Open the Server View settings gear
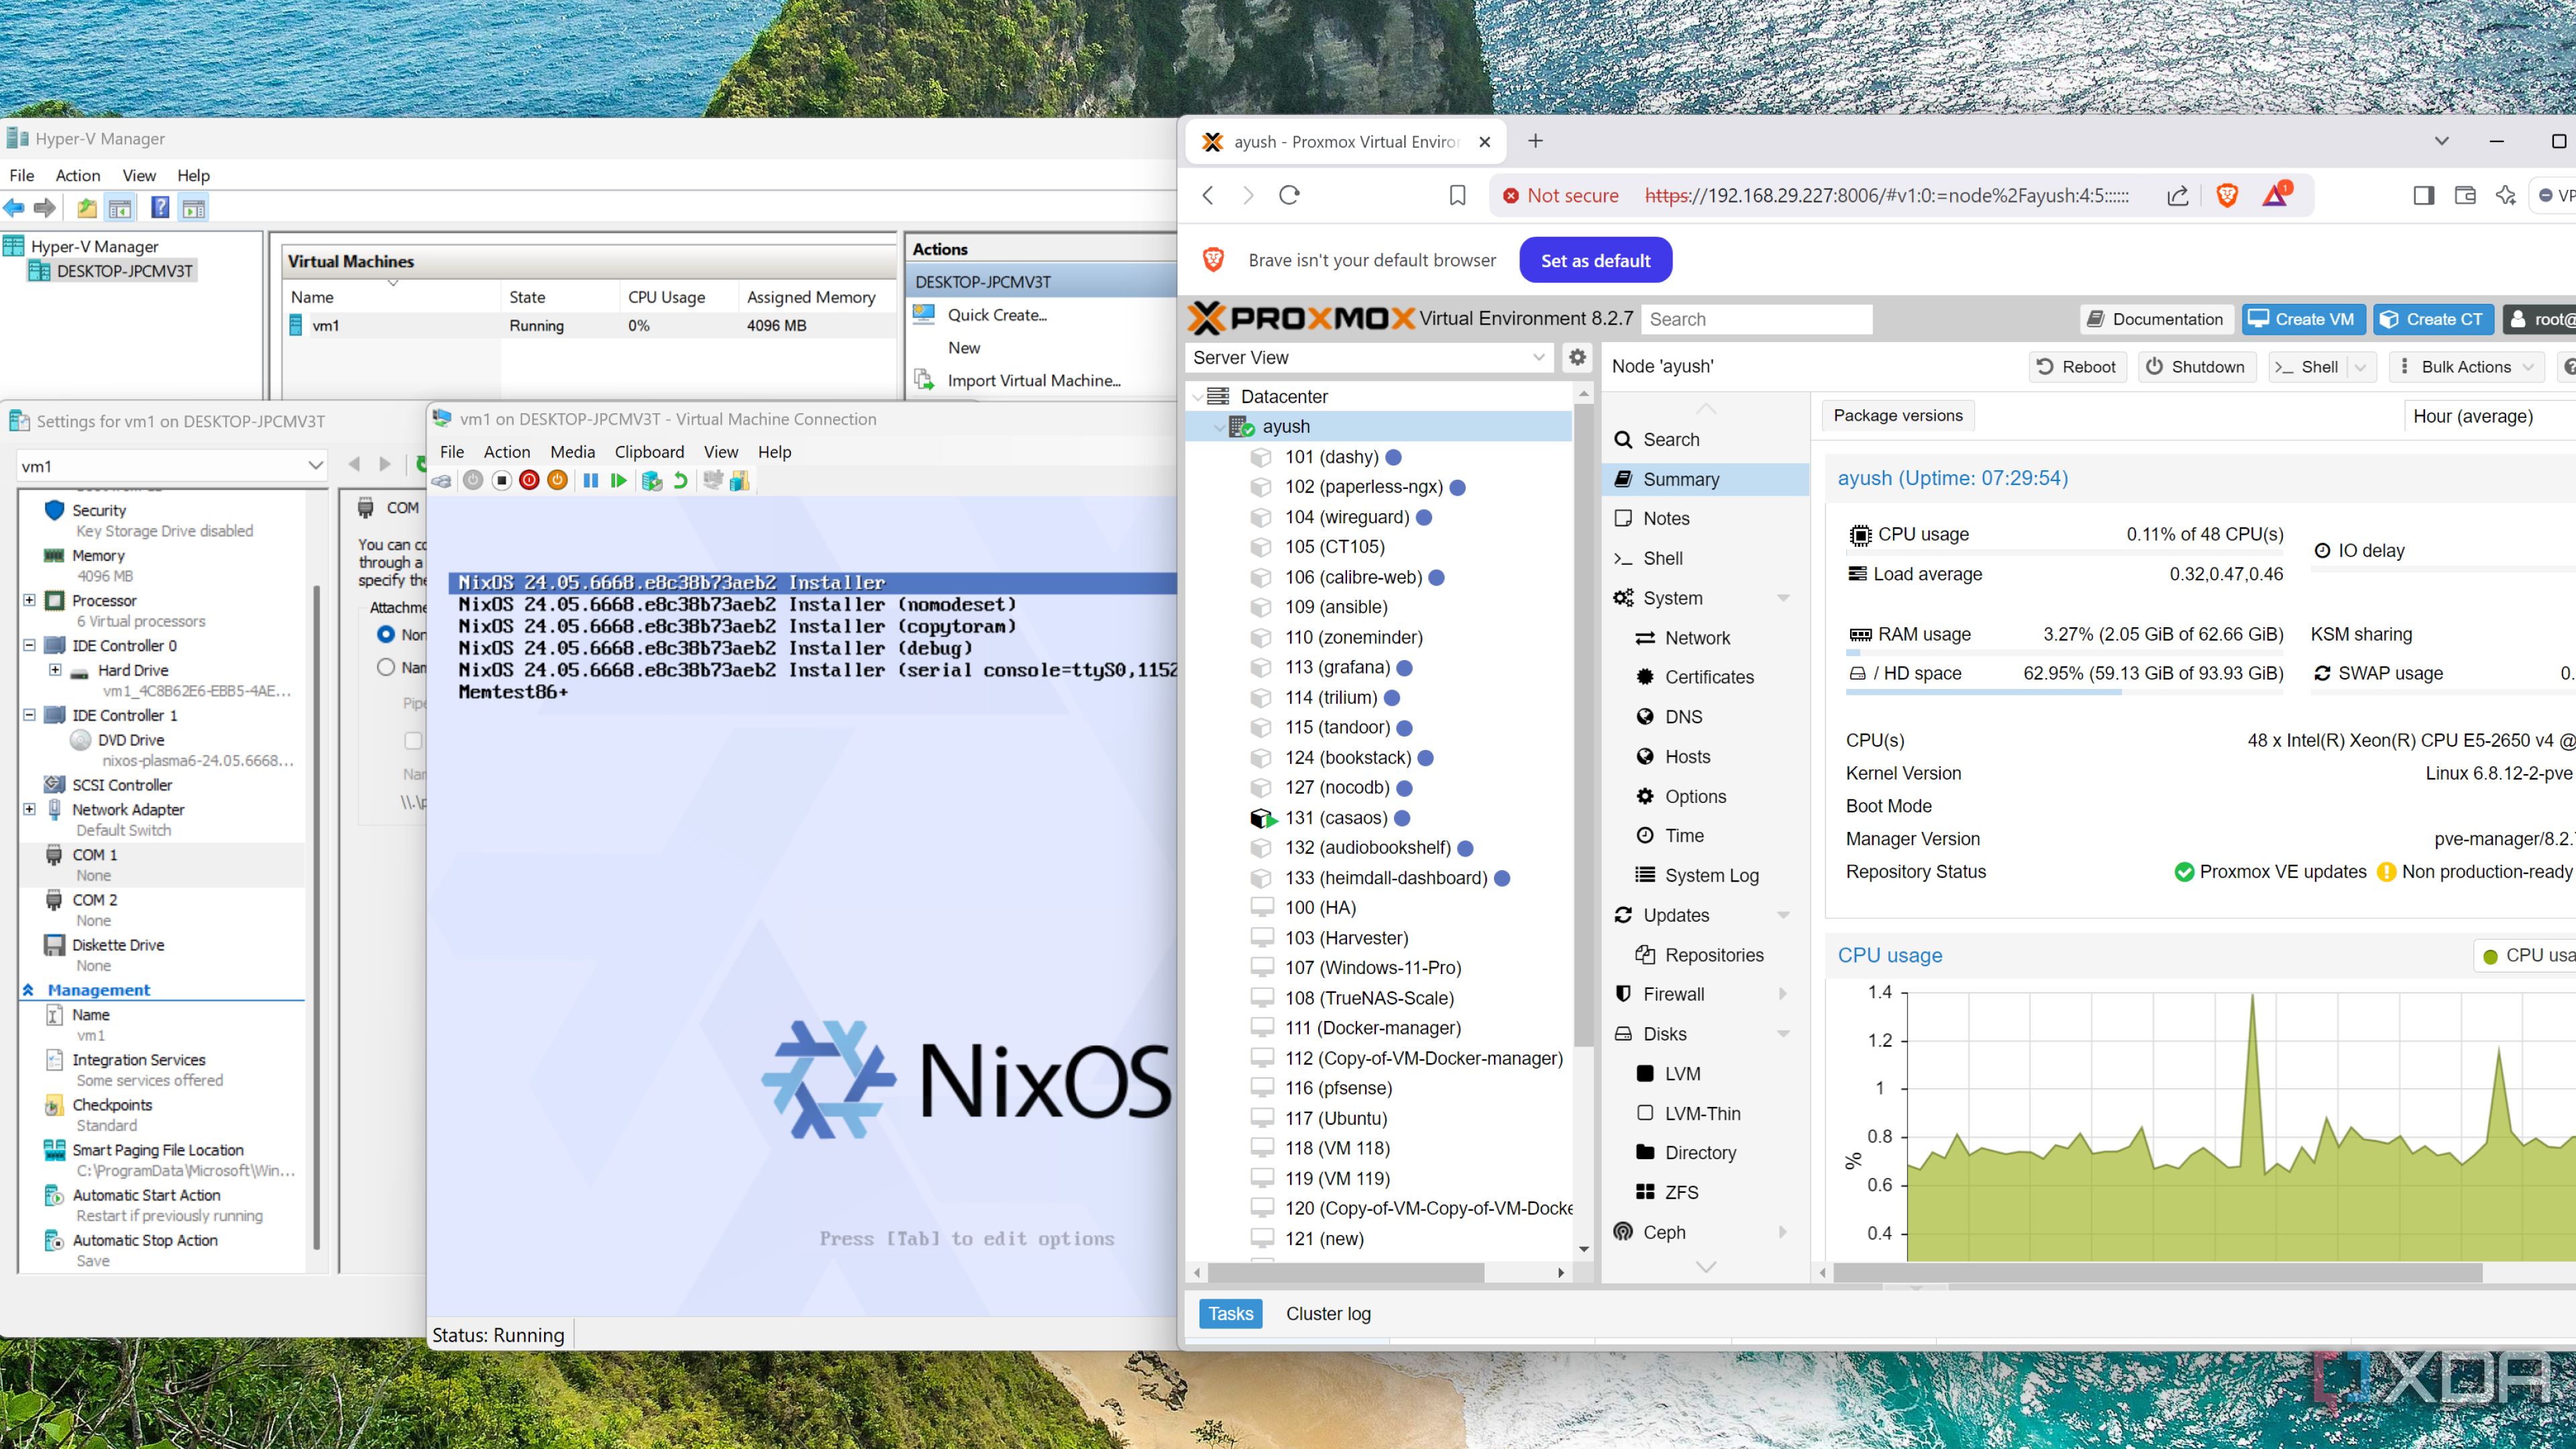Screen dimensions: 2576x1449 click(1577, 357)
